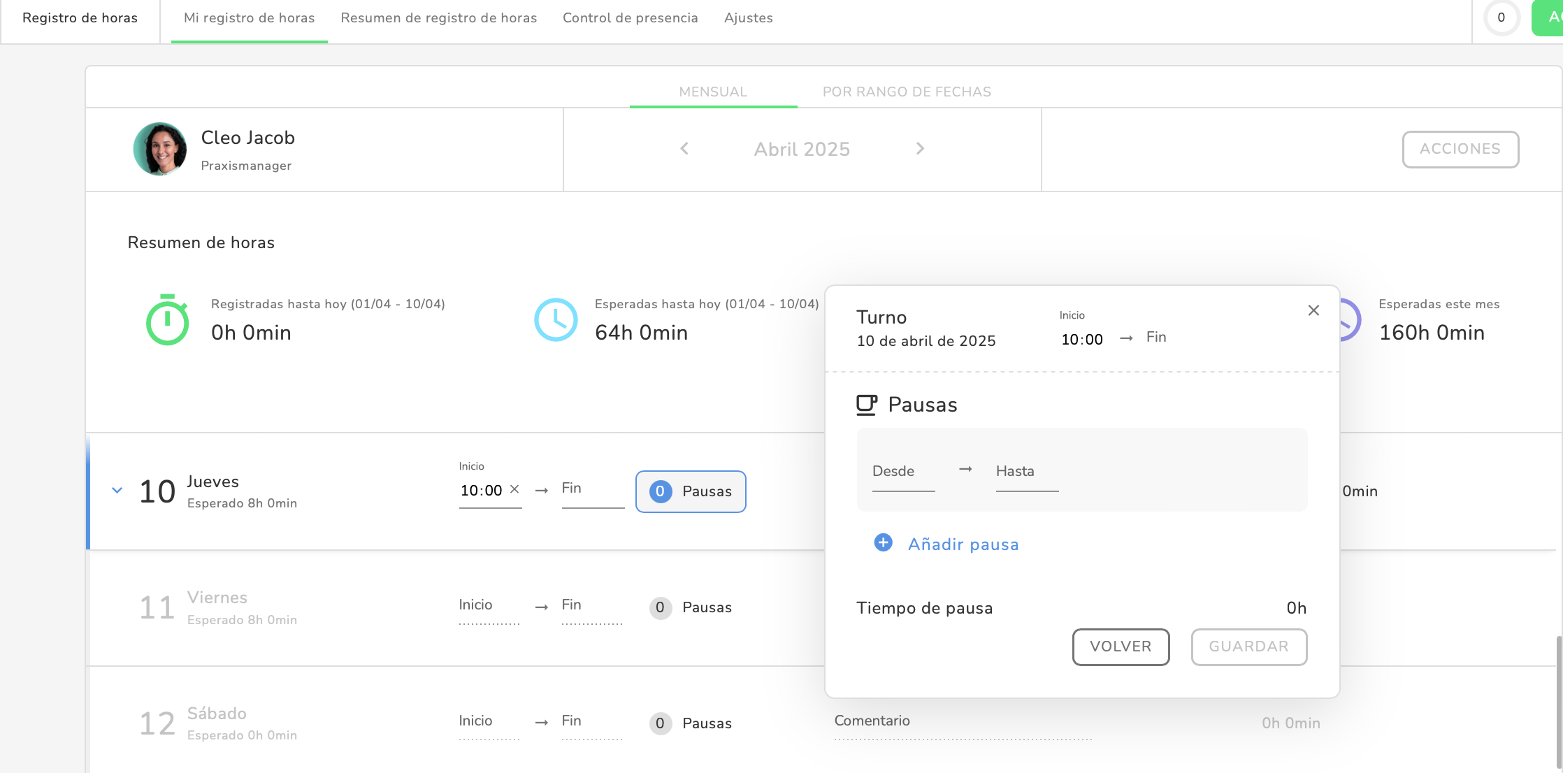1563x773 pixels.
Task: Open Resumen de registro de horas tab
Action: (x=438, y=18)
